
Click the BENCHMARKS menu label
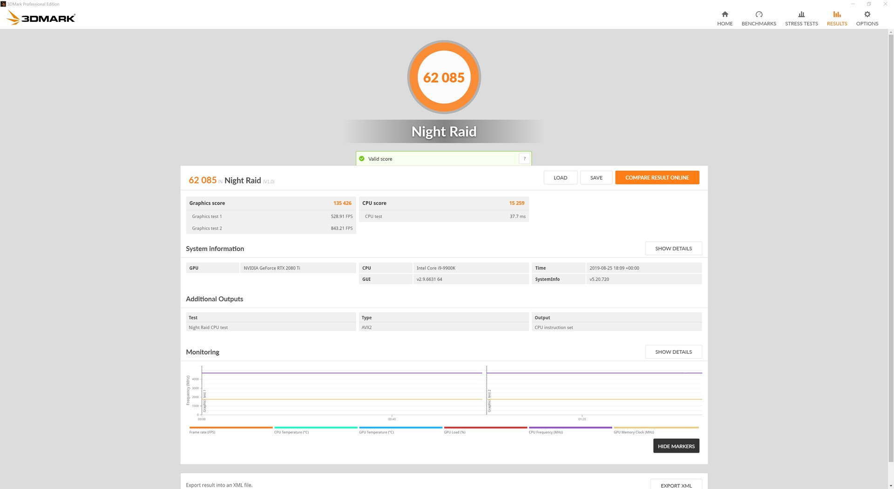coord(759,24)
